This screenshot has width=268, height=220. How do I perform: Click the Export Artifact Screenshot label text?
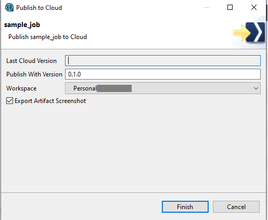pyautogui.click(x=50, y=101)
